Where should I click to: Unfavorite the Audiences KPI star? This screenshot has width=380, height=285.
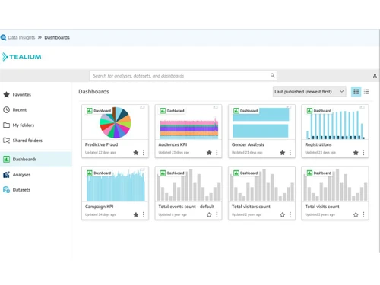(x=209, y=153)
